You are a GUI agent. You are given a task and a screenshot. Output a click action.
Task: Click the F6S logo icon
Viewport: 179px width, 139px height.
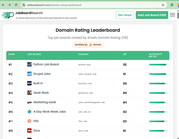click(29, 121)
